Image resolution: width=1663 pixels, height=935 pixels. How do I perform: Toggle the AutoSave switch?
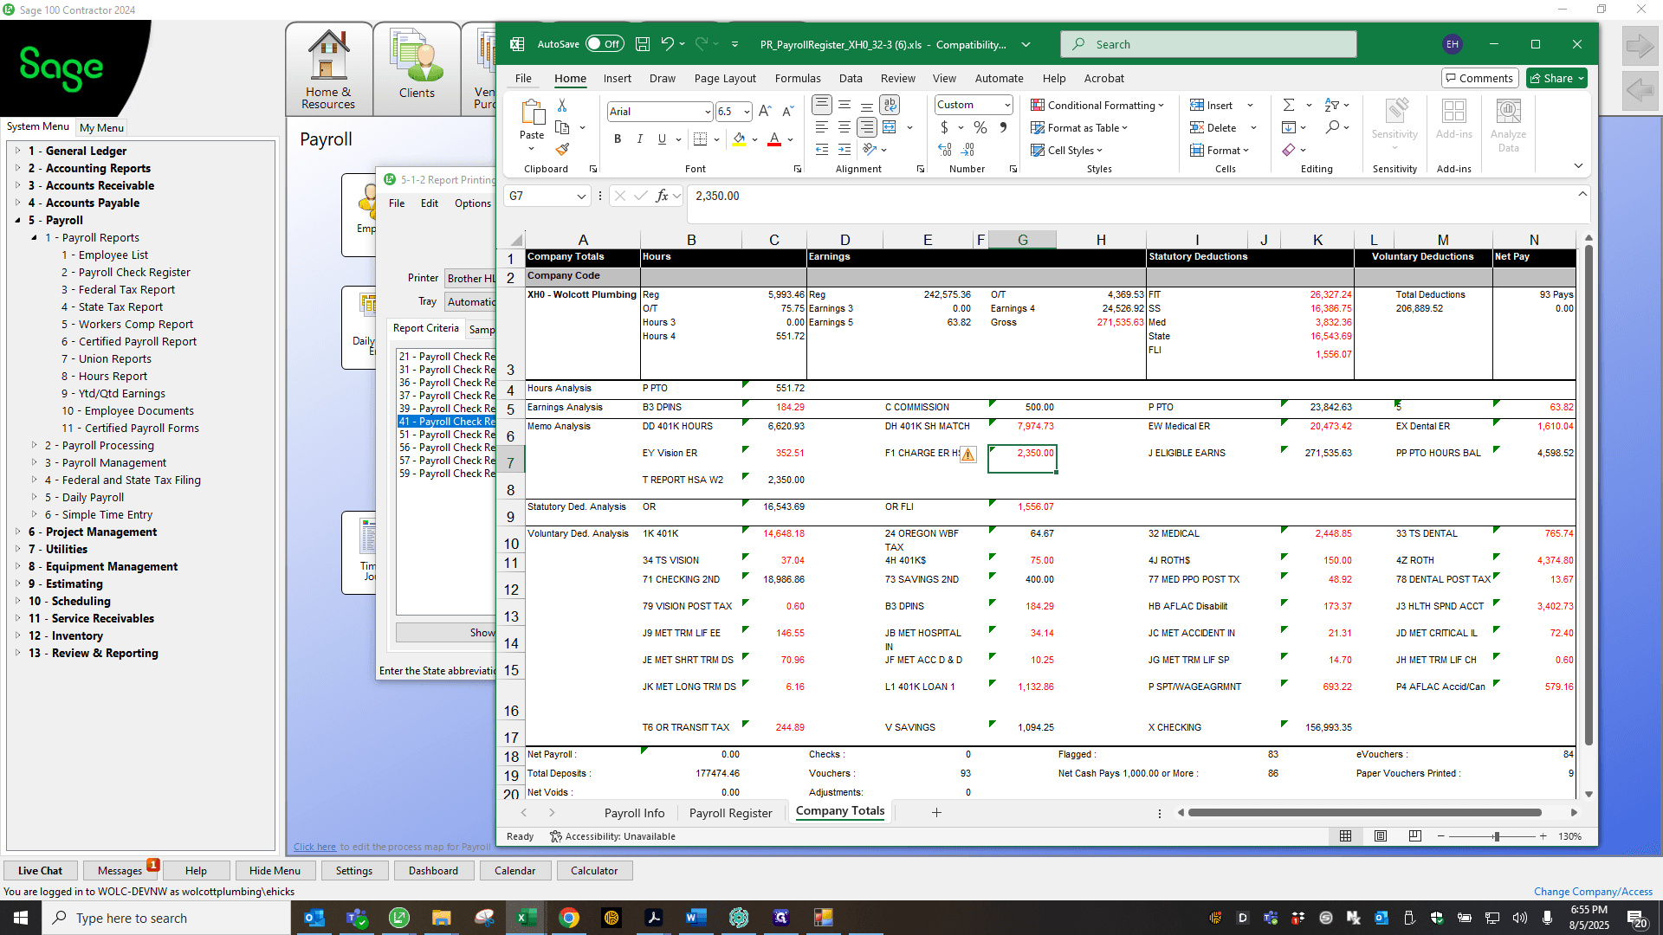click(x=604, y=44)
